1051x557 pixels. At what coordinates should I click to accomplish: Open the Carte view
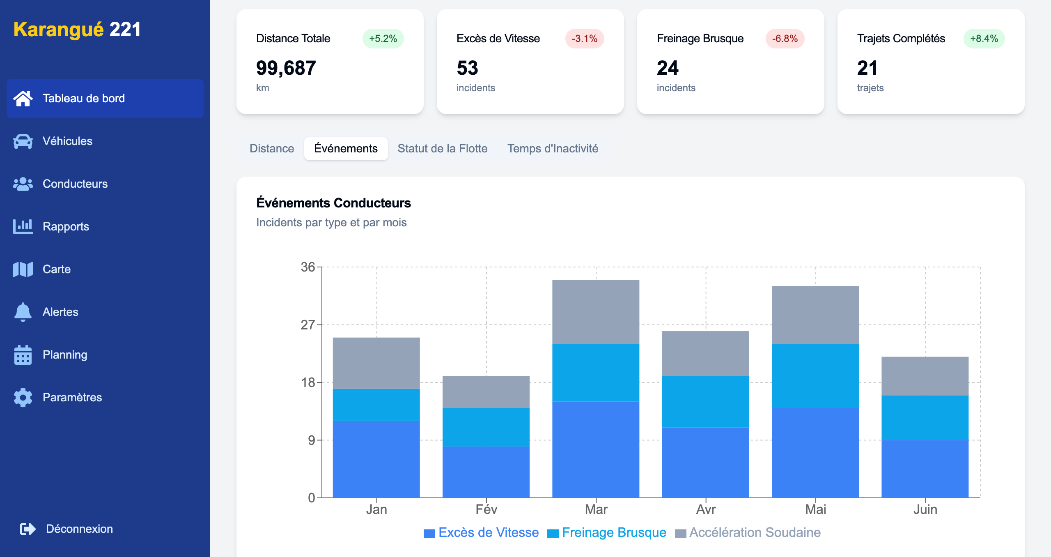[x=105, y=269]
